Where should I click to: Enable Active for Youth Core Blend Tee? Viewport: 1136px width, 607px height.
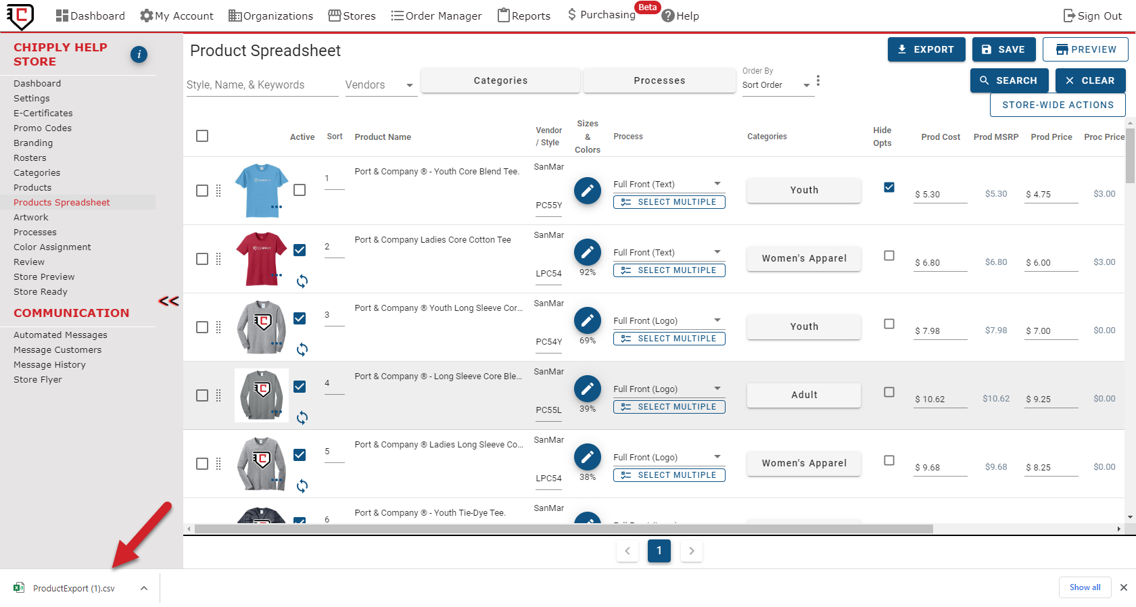300,190
